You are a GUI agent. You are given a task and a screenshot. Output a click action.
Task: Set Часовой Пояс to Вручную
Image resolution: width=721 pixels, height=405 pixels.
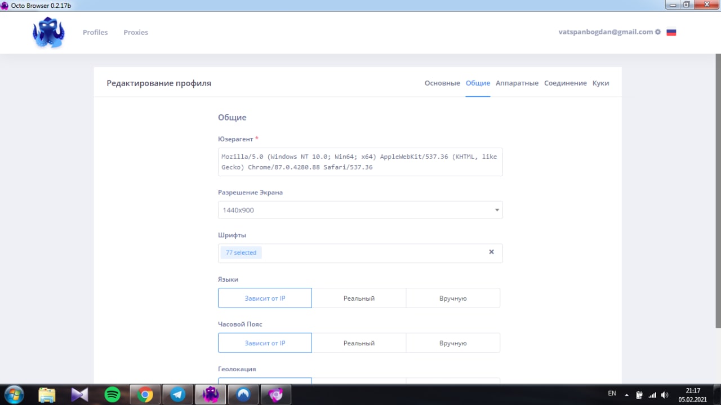(453, 342)
